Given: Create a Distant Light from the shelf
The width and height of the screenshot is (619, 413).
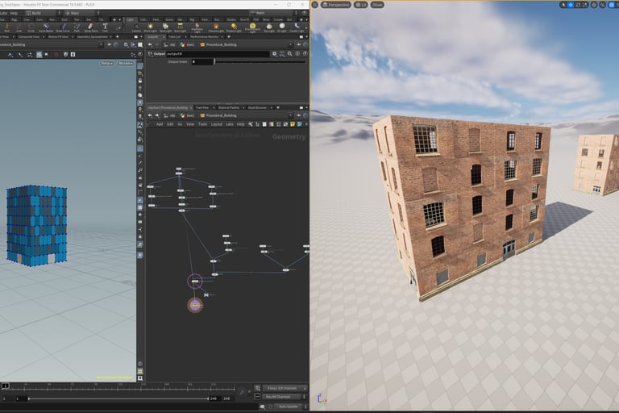Looking at the screenshot, I should point(234,27).
